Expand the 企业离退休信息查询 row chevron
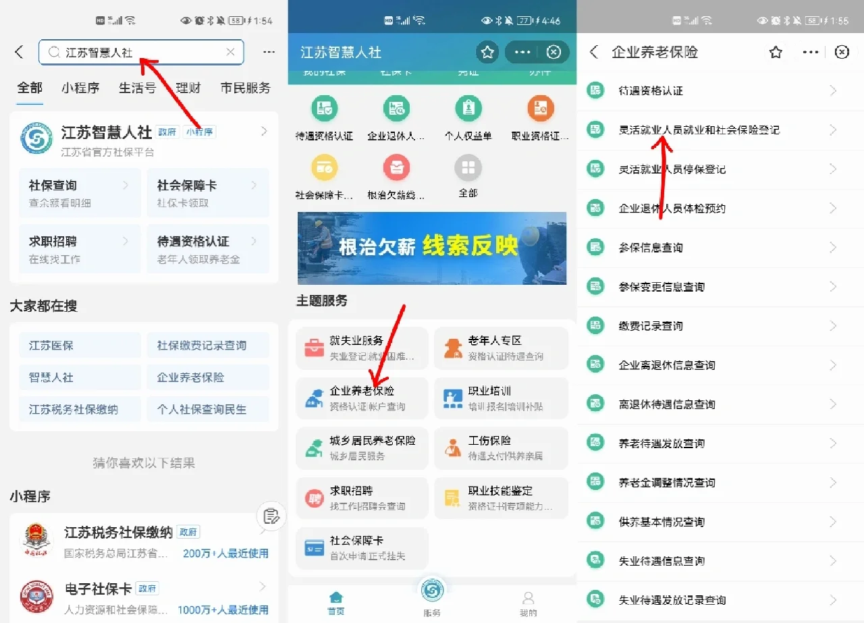864x623 pixels. (834, 364)
